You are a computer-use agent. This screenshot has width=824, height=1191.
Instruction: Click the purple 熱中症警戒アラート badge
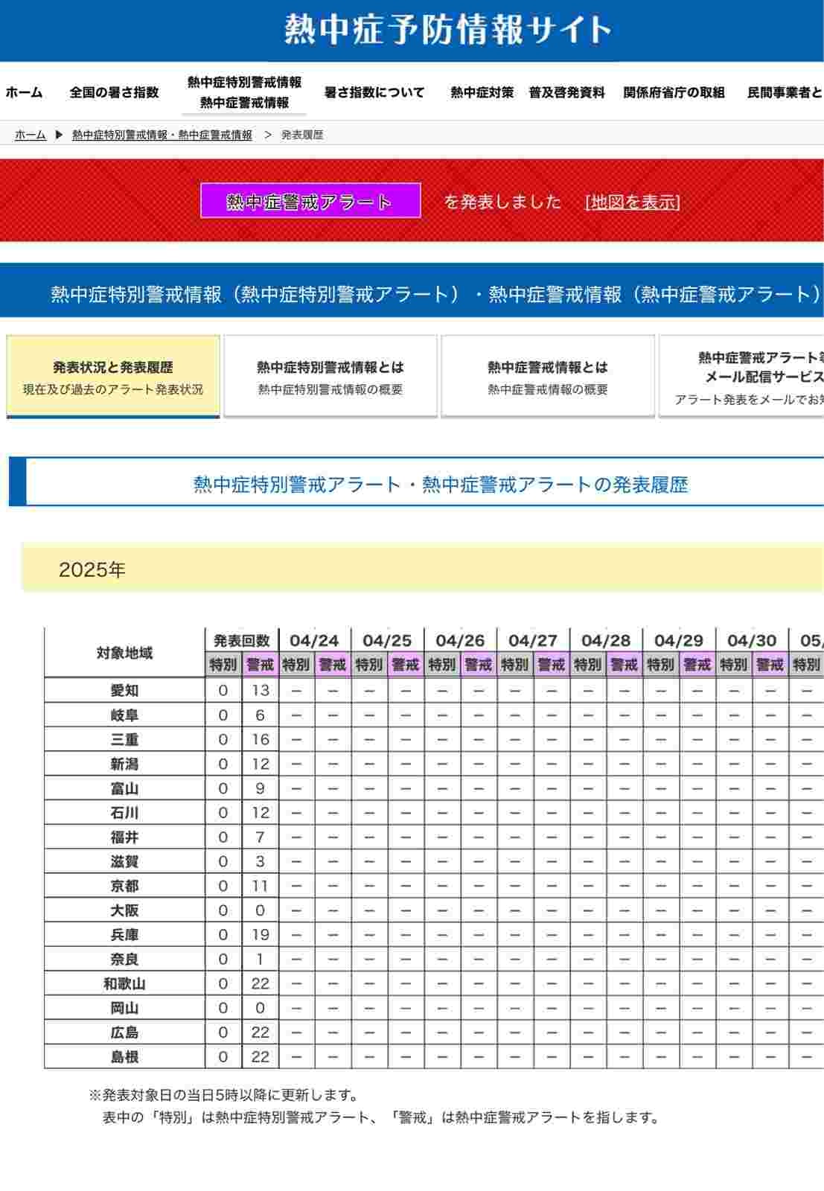point(310,201)
